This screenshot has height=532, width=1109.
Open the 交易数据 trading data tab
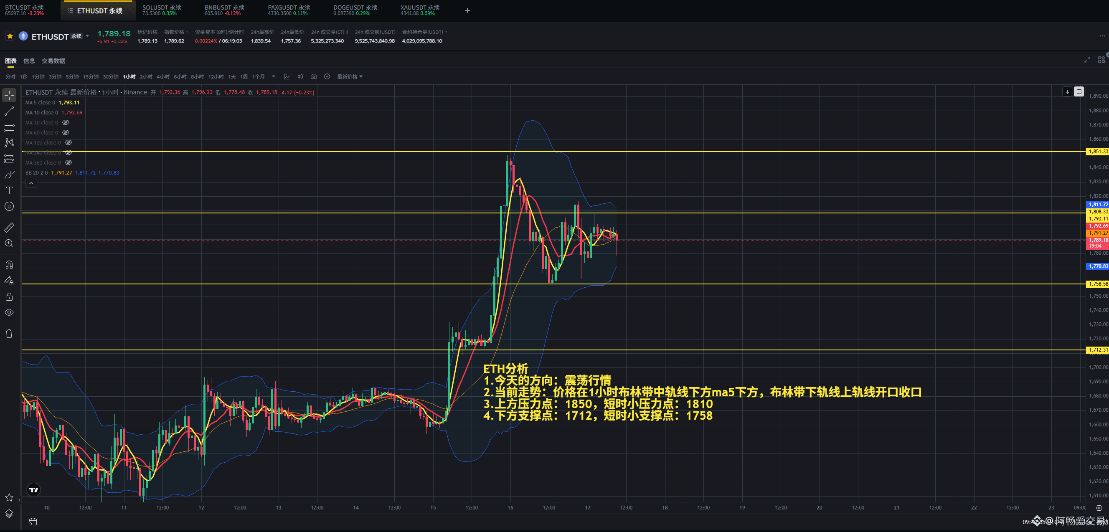53,61
